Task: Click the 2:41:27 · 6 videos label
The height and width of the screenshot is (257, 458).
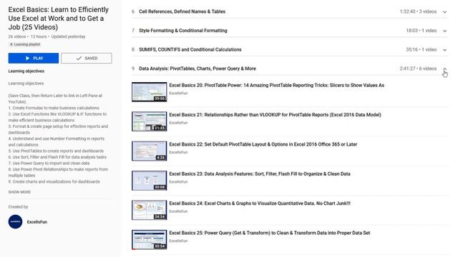Action: (418, 69)
